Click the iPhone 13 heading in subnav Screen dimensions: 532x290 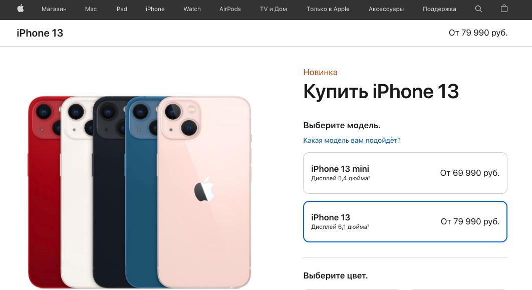40,33
